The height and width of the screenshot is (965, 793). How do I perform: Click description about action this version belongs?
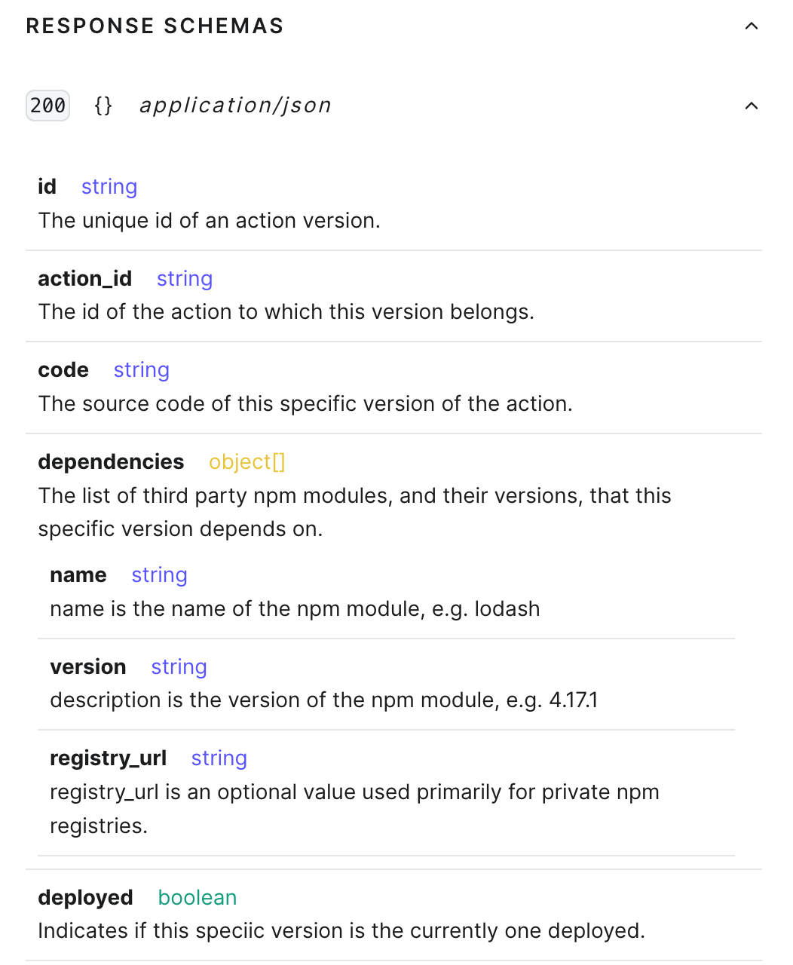[286, 312]
